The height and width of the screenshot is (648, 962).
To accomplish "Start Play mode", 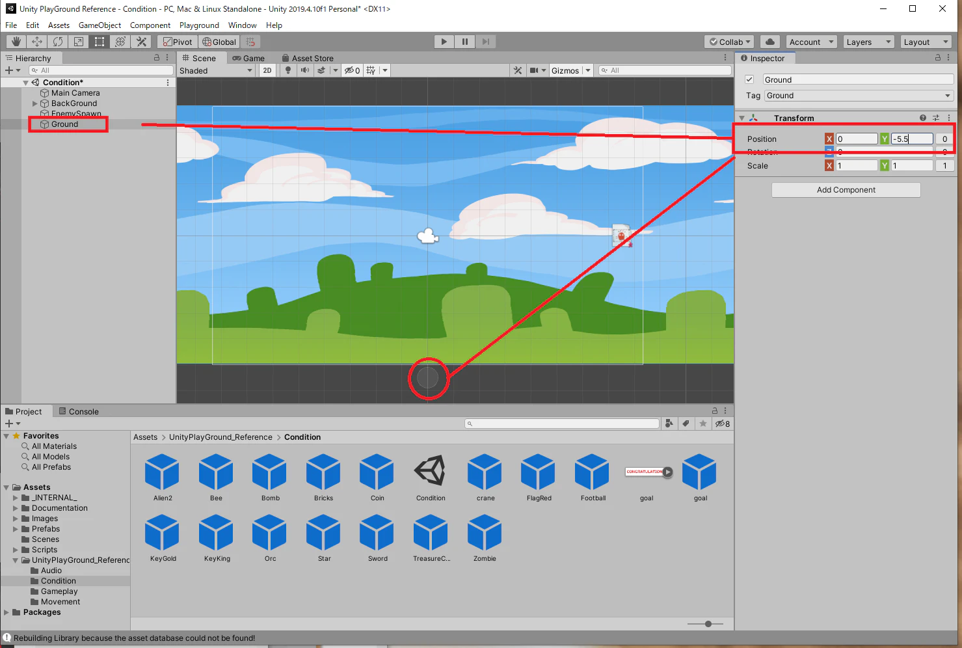I will coord(444,42).
